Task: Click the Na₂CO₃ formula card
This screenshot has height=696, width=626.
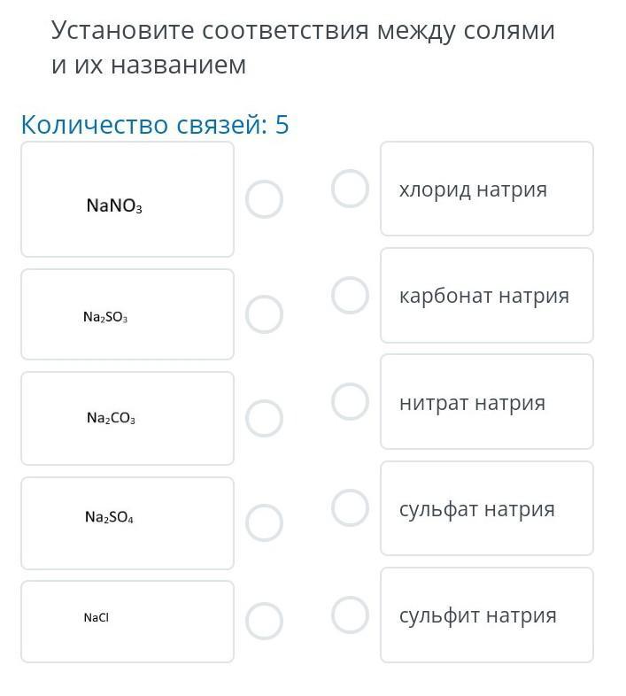Action: [128, 418]
